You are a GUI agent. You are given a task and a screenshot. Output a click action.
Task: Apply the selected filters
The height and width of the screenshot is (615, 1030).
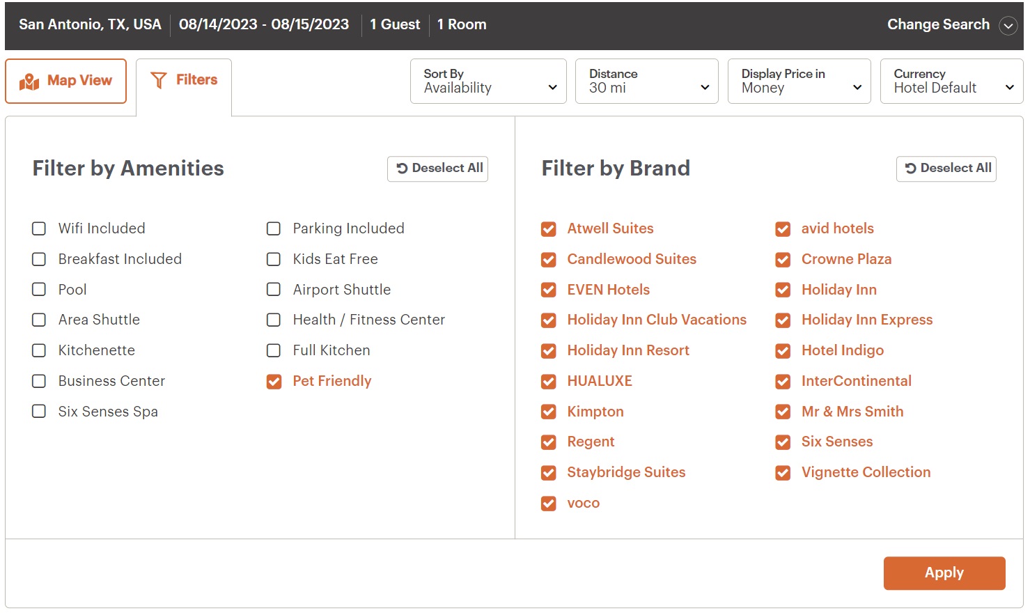944,573
